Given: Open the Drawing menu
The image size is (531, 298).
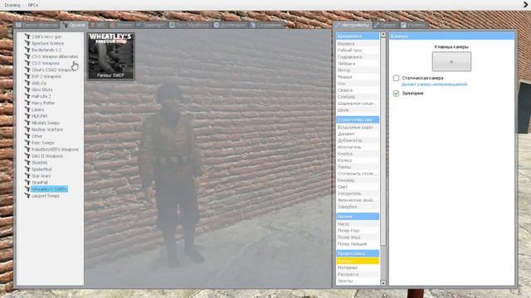Looking at the screenshot, I should pyautogui.click(x=12, y=5).
